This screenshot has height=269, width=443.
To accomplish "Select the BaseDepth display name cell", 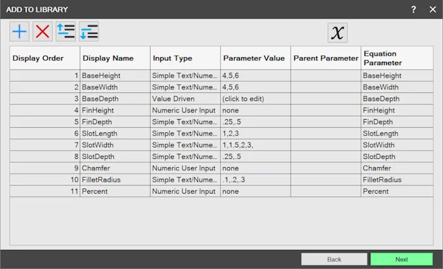I will [115, 99].
